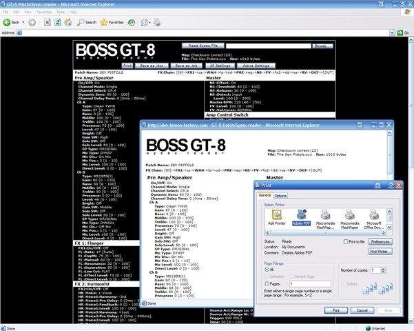Click the IE Back arrow icon

point(7,23)
